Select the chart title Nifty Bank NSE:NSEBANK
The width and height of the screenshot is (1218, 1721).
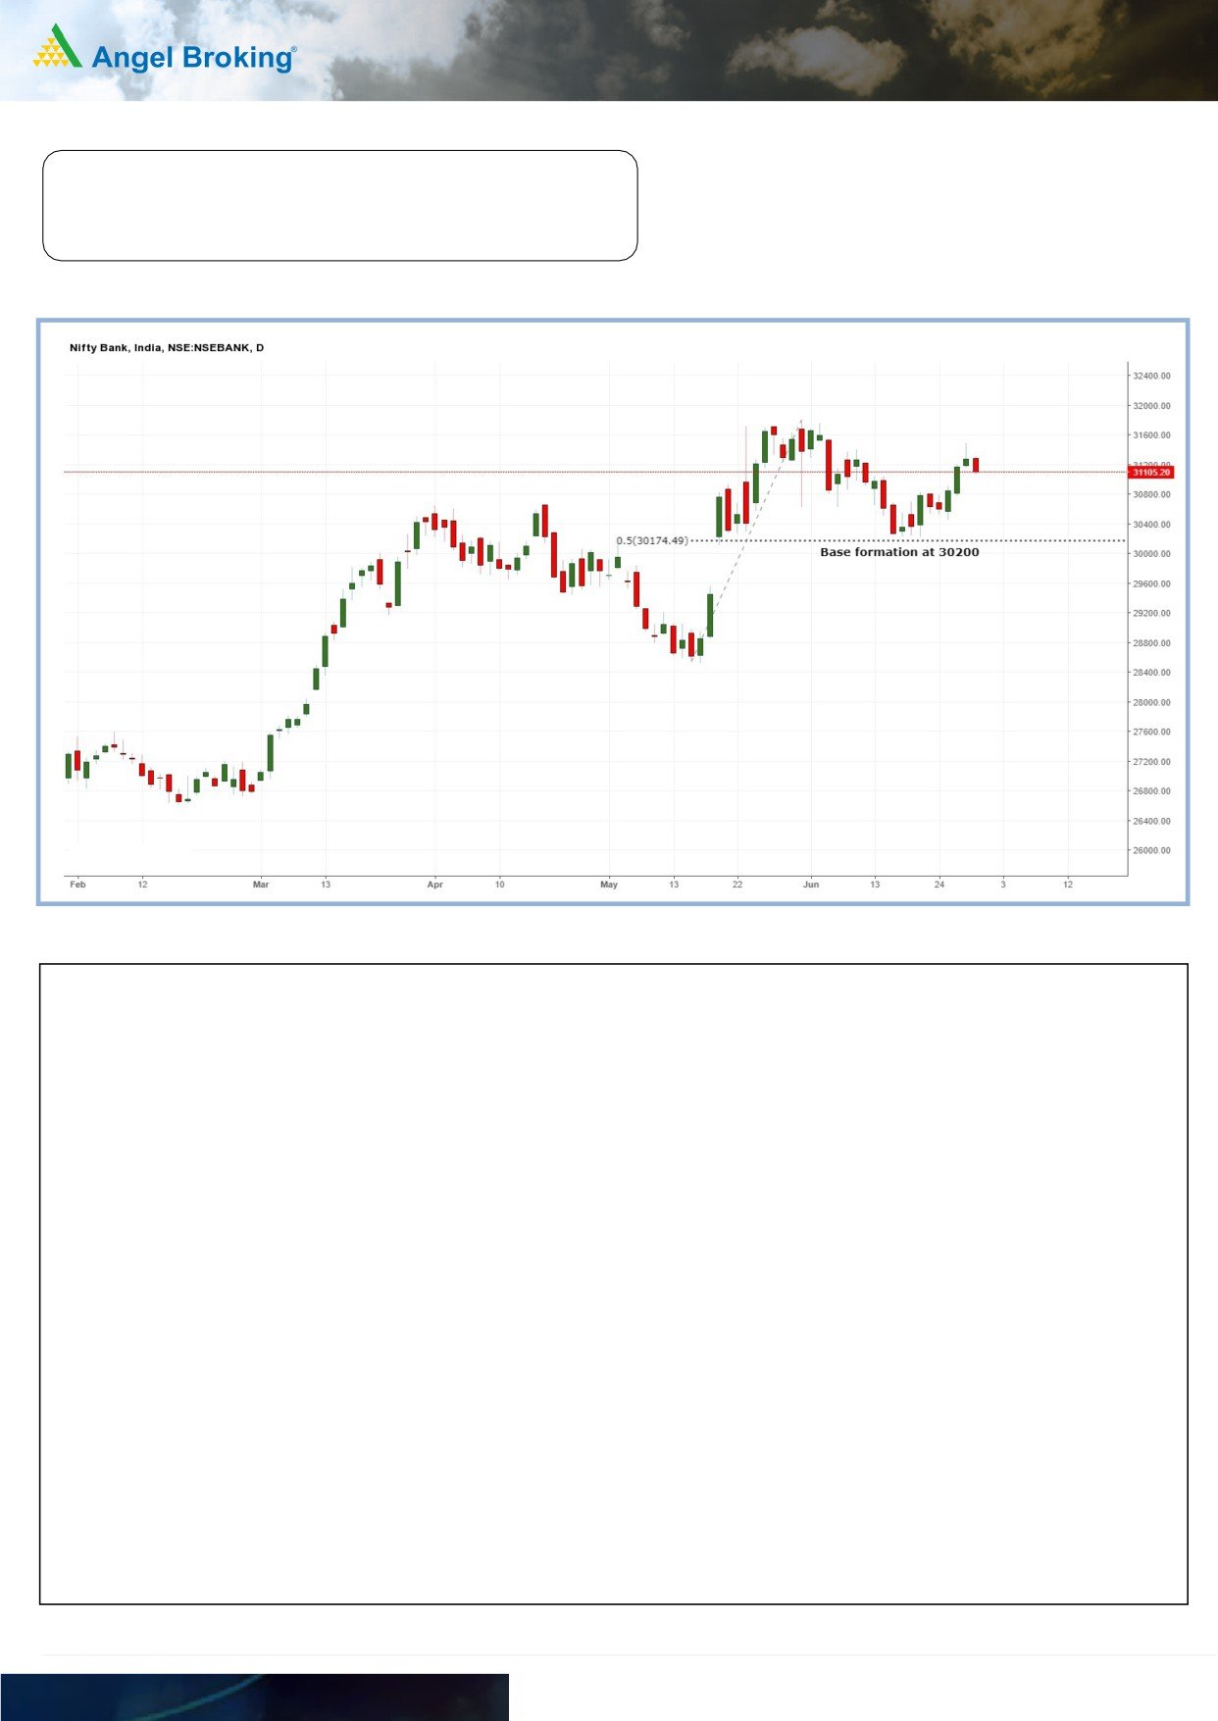[x=167, y=348]
